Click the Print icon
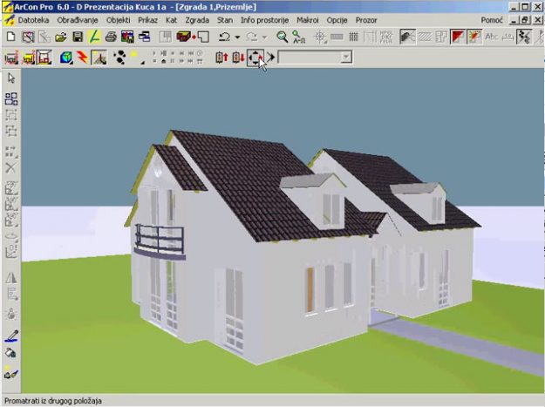545x407 pixels. (x=111, y=37)
